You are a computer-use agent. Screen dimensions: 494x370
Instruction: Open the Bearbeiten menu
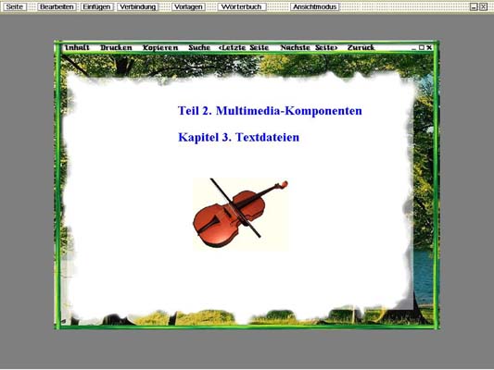point(57,6)
